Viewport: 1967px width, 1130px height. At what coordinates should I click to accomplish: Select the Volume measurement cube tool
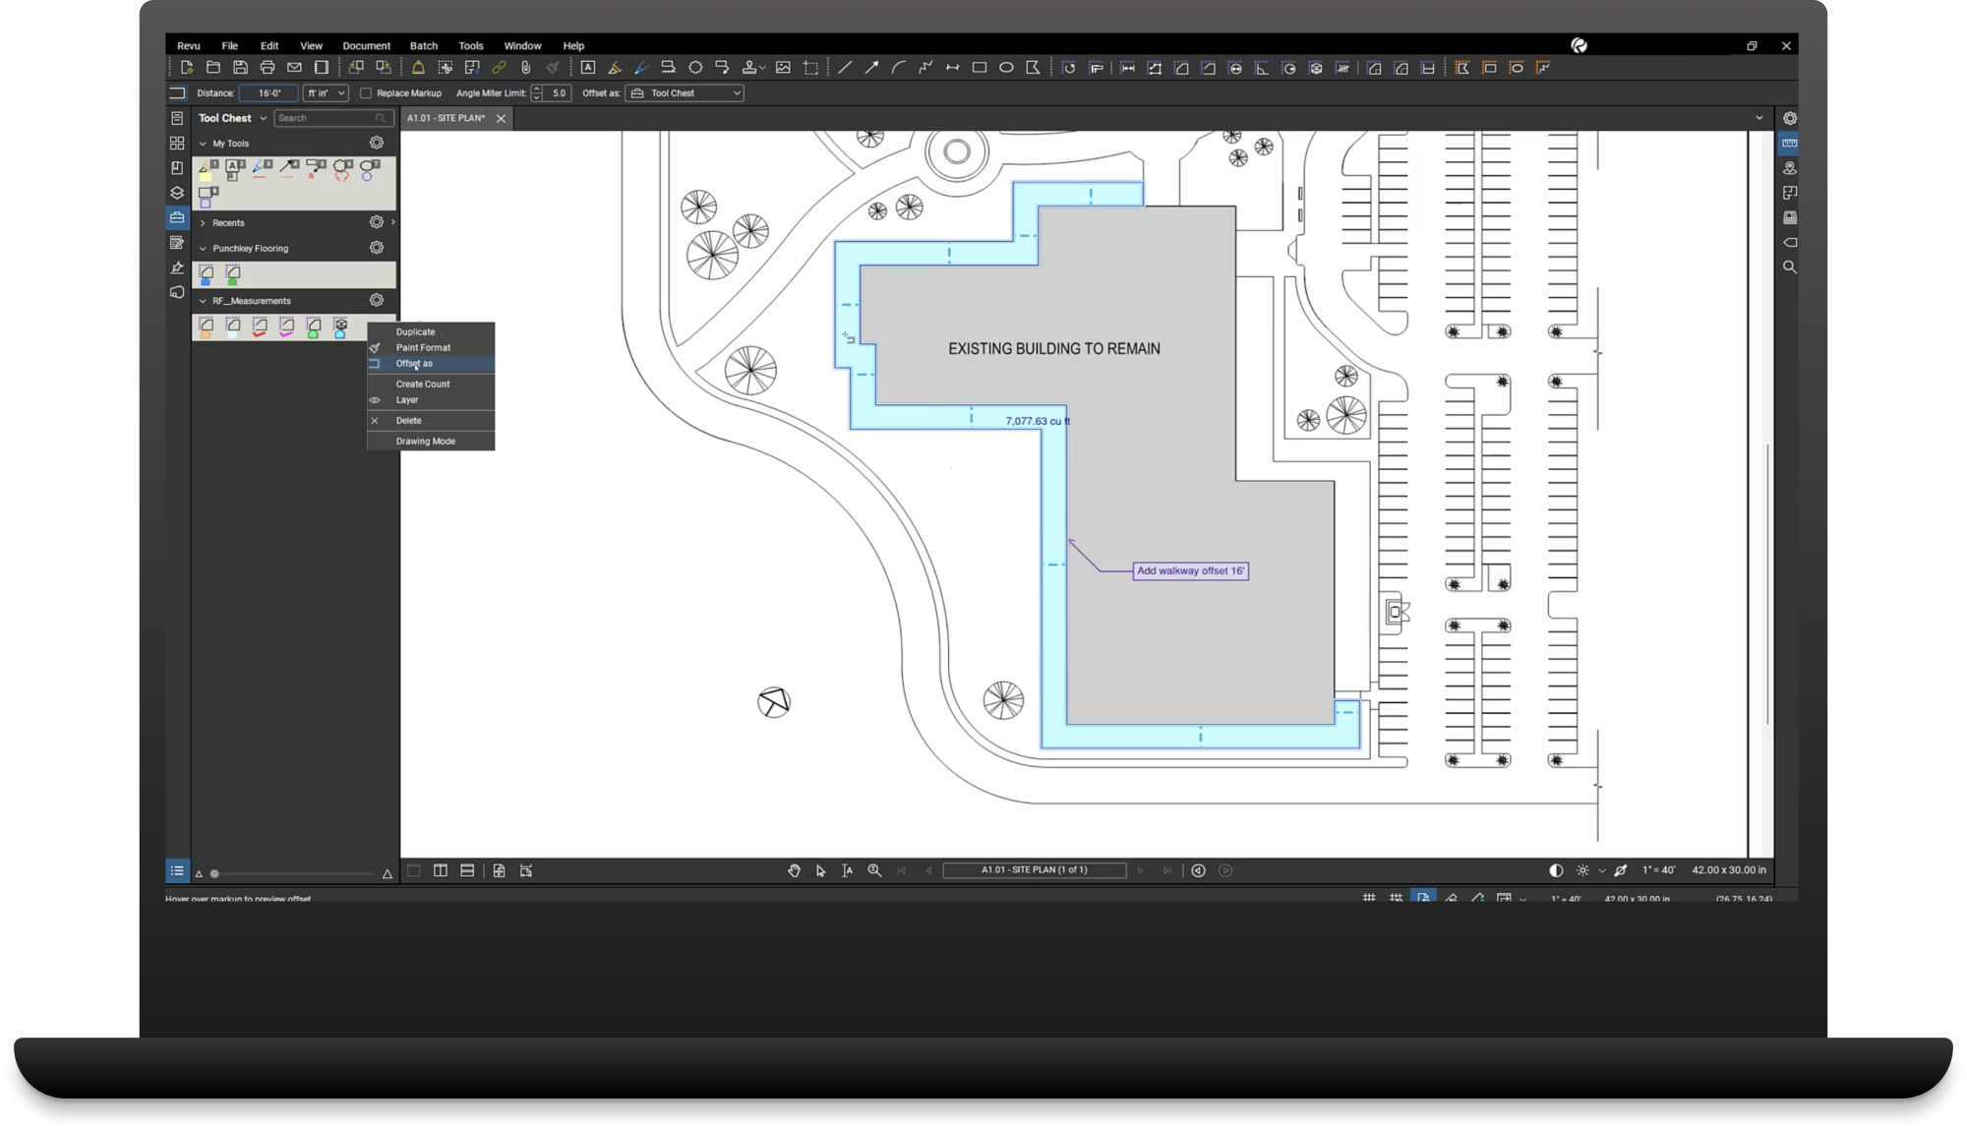(x=1316, y=68)
